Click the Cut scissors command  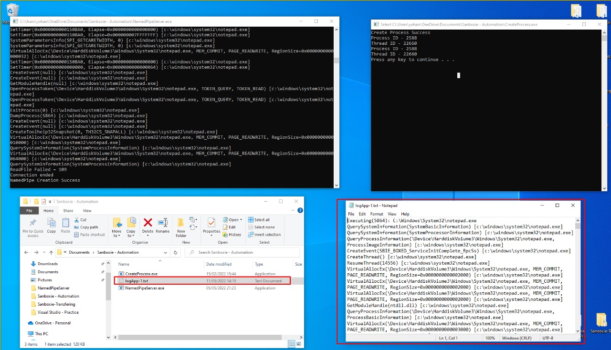click(x=80, y=220)
